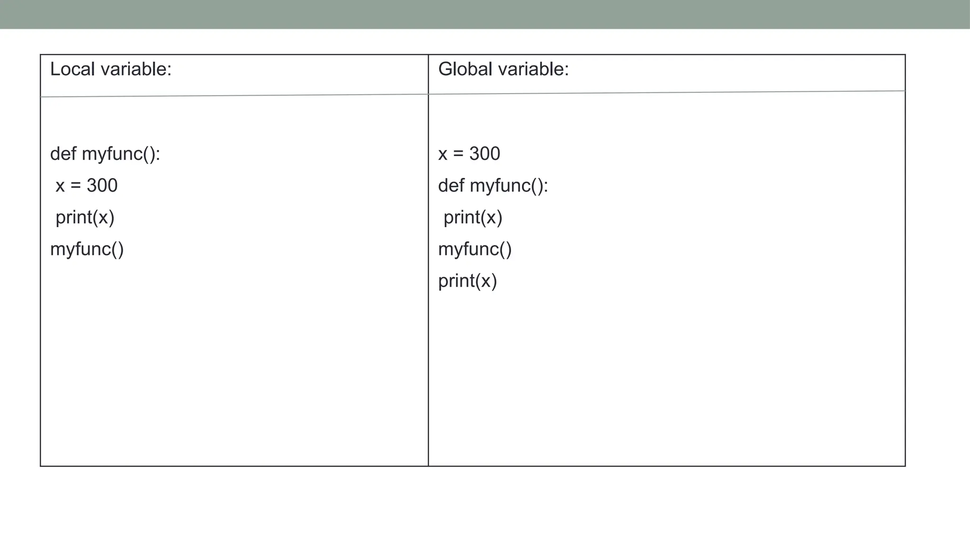This screenshot has width=970, height=545.
Task: Place cursor on 'x = 300' in Global column
Action: [469, 154]
